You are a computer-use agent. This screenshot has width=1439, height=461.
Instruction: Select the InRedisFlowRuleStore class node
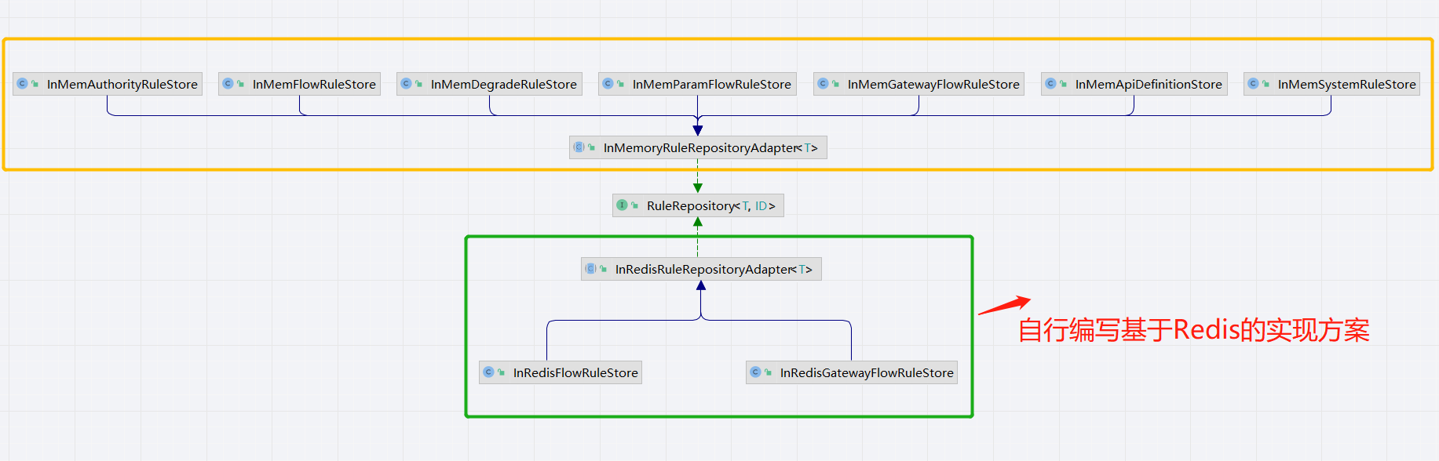561,372
